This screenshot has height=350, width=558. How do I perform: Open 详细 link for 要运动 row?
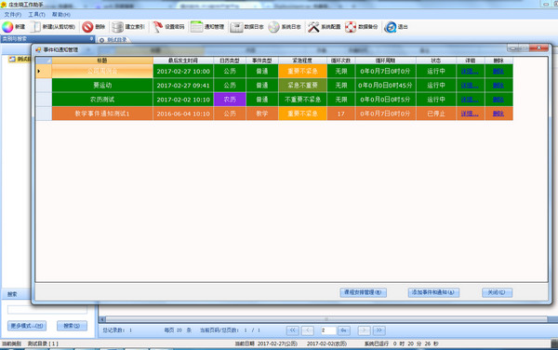(470, 86)
